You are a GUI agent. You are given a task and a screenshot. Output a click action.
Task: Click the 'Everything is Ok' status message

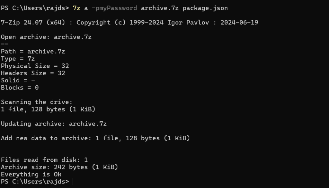tap(31, 174)
